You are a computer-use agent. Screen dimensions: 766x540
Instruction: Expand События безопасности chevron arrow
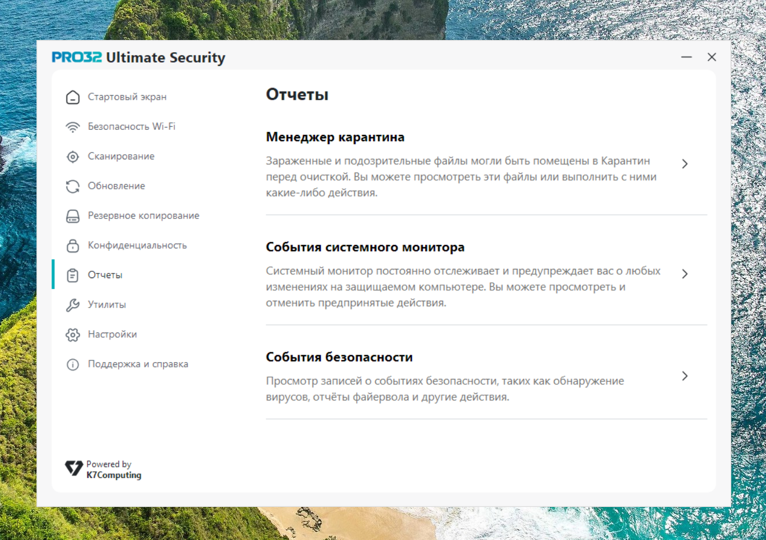coord(685,376)
